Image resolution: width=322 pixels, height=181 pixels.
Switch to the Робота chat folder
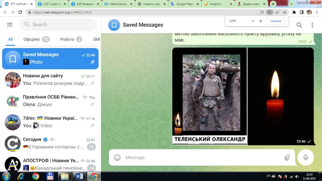tap(67, 39)
